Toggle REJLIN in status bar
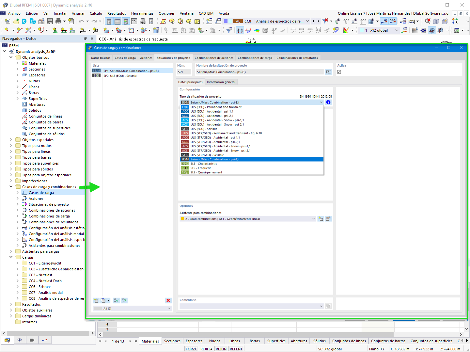This screenshot has height=352, width=470. click(x=221, y=349)
